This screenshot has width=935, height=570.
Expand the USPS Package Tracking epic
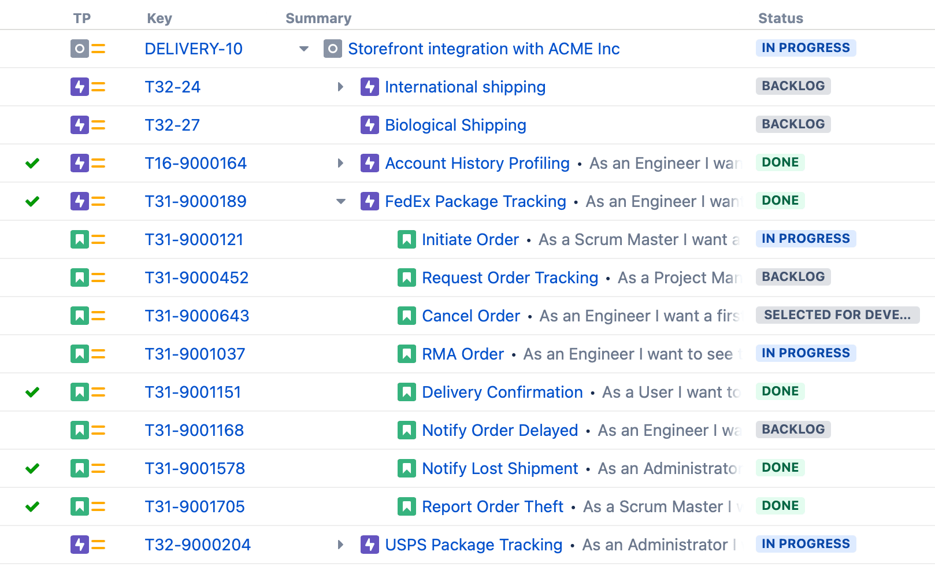pos(340,545)
